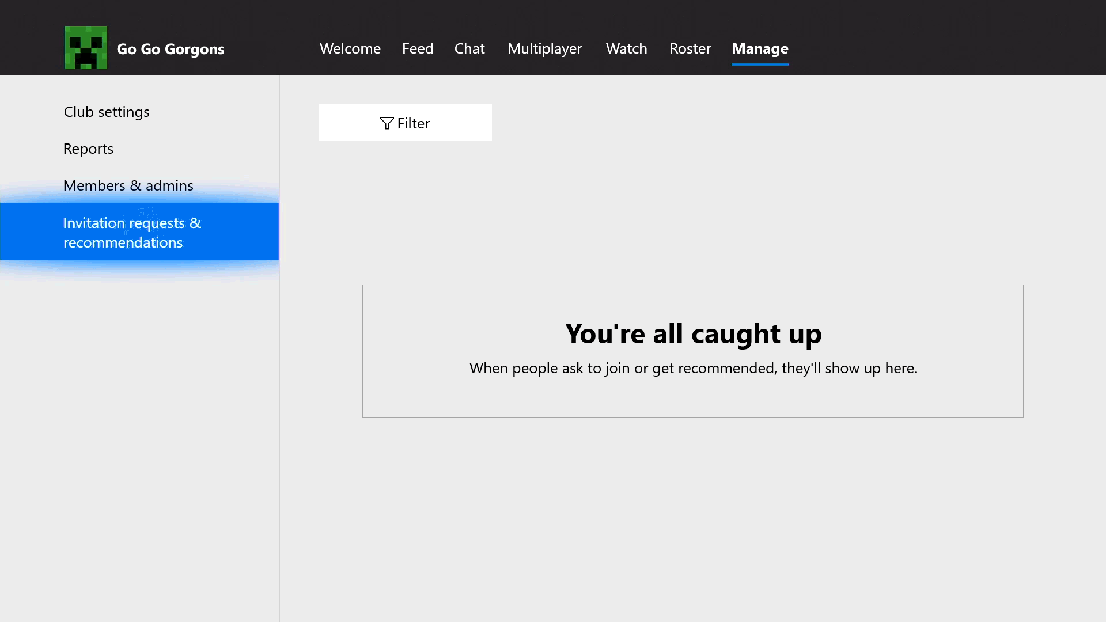1106x622 pixels.
Task: Open the Feed tab
Action: [x=418, y=48]
